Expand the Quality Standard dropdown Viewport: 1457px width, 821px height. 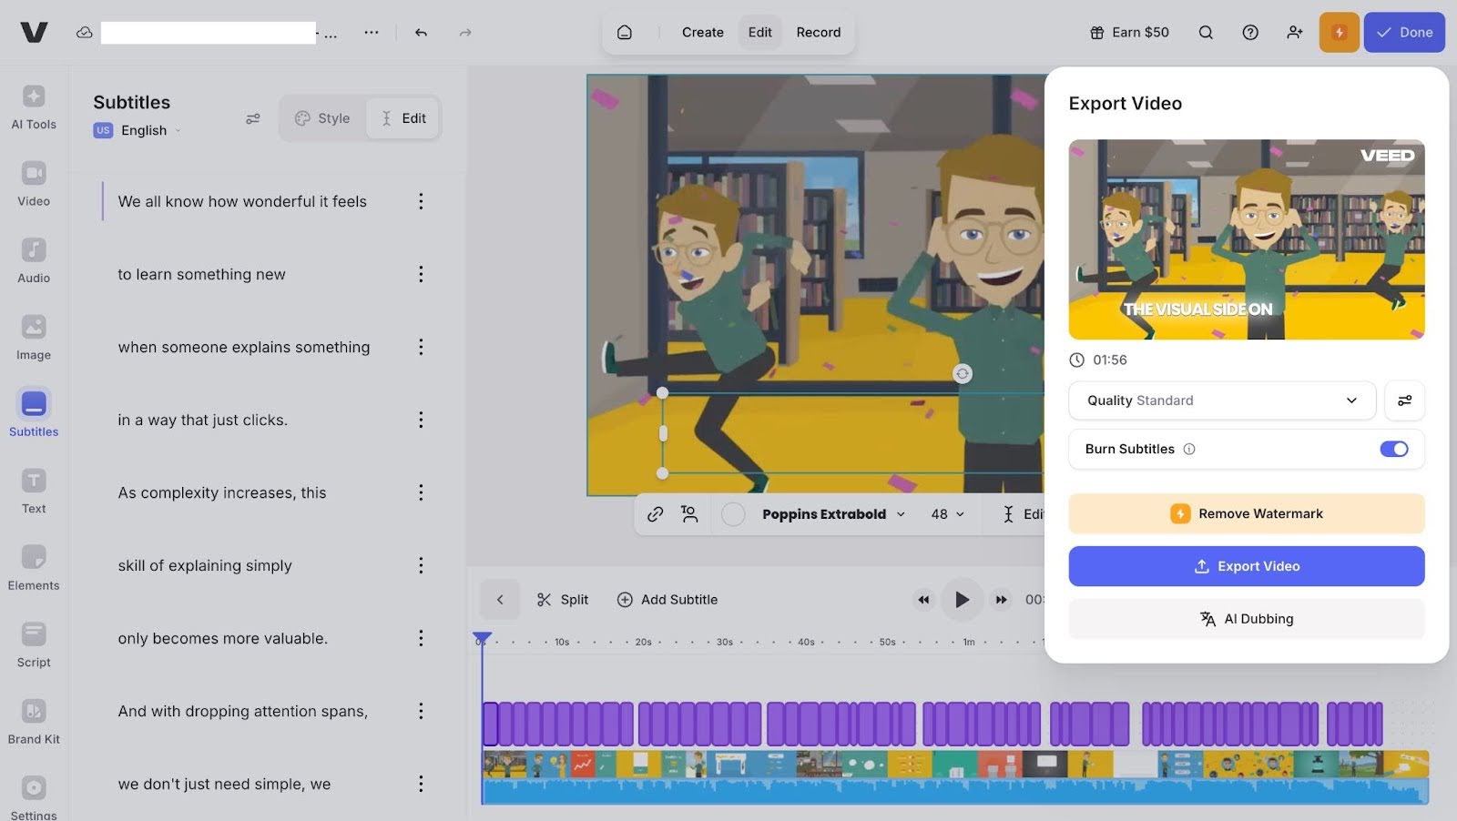pos(1221,400)
